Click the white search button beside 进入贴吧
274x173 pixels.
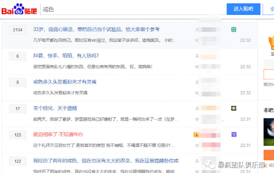click(x=269, y=9)
